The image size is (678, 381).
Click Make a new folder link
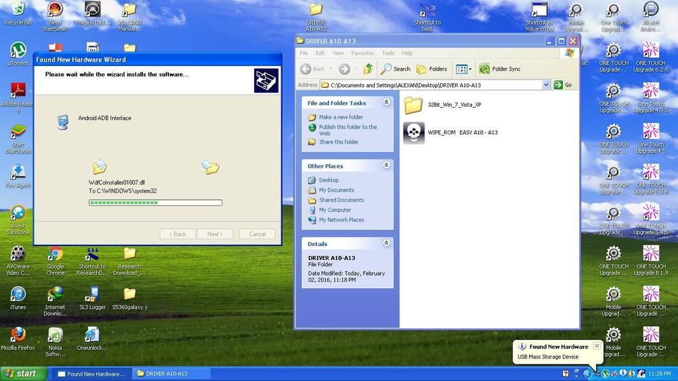click(341, 117)
